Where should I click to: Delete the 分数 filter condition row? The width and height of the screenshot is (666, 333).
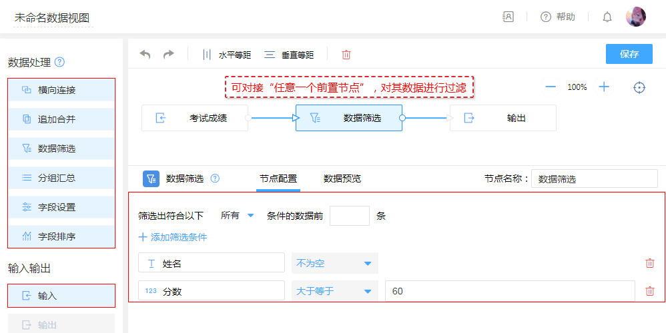click(650, 291)
